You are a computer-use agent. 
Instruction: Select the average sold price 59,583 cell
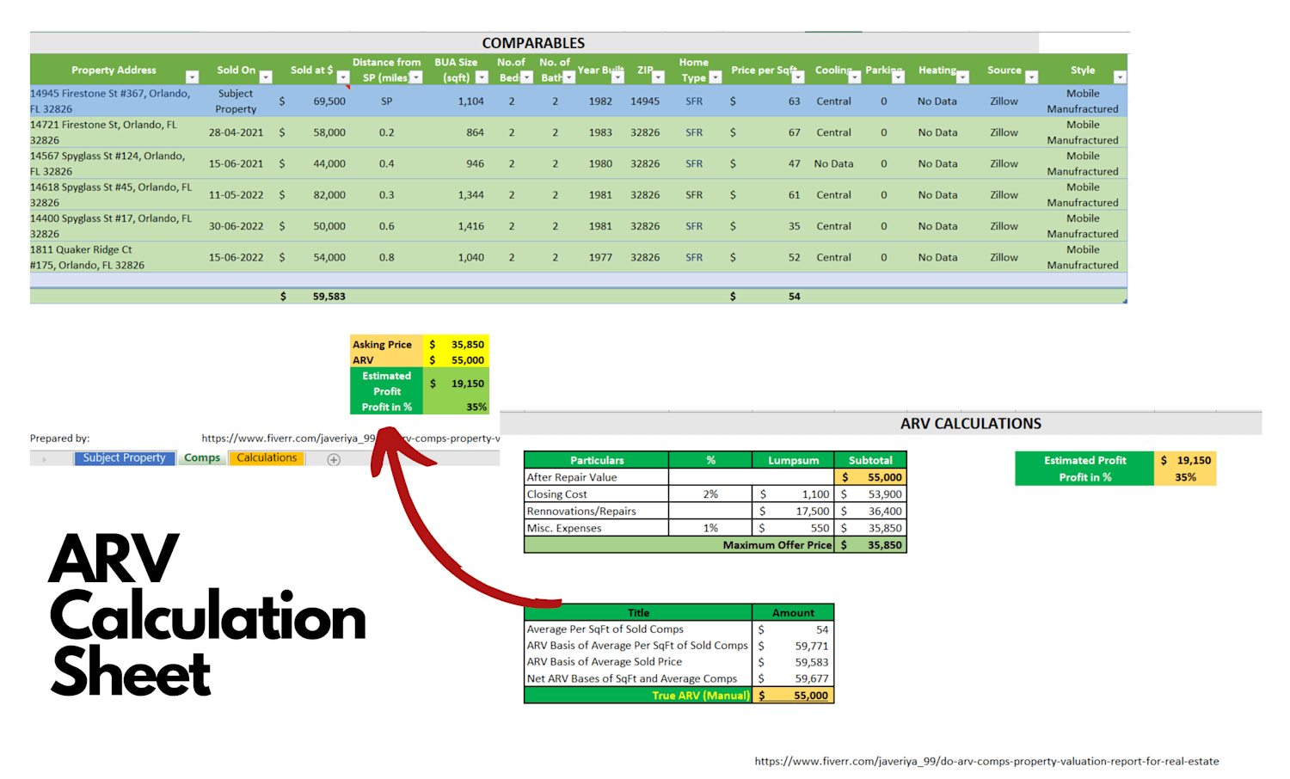tap(312, 297)
